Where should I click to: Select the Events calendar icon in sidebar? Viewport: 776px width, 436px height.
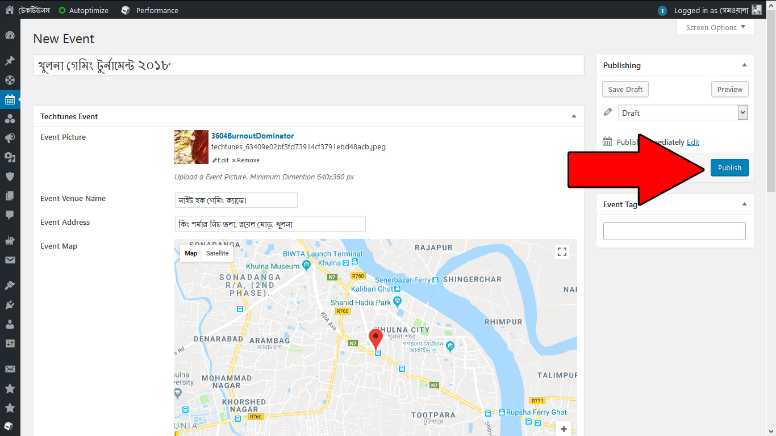tap(10, 99)
